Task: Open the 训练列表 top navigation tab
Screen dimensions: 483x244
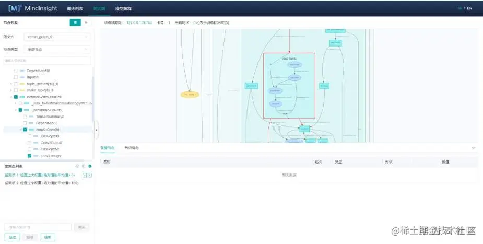Action: 75,9
